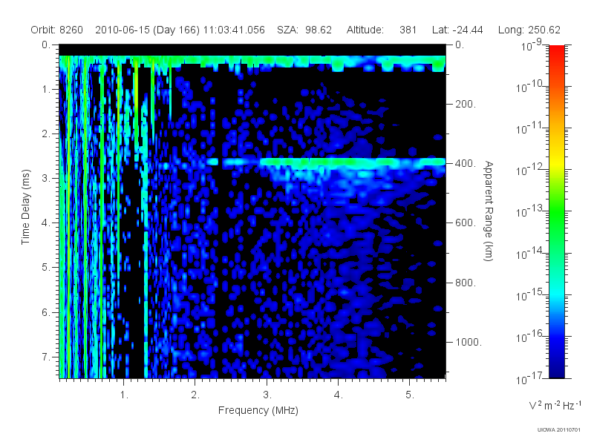The height and width of the screenshot is (445, 594).
Task: Click the frequency tick label '1.'
Action: coord(124,395)
